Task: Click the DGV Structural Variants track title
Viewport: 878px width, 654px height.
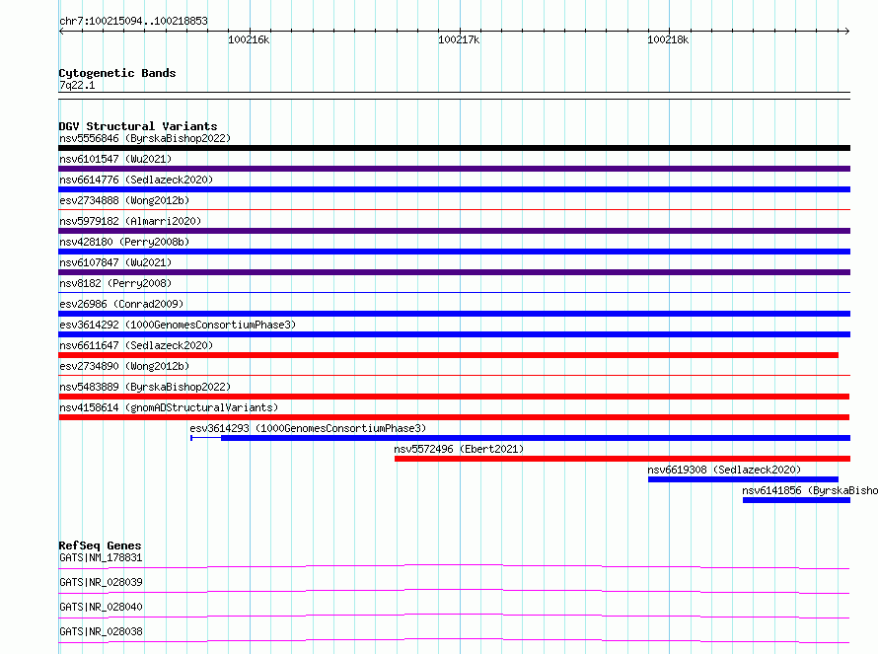Action: click(x=138, y=126)
